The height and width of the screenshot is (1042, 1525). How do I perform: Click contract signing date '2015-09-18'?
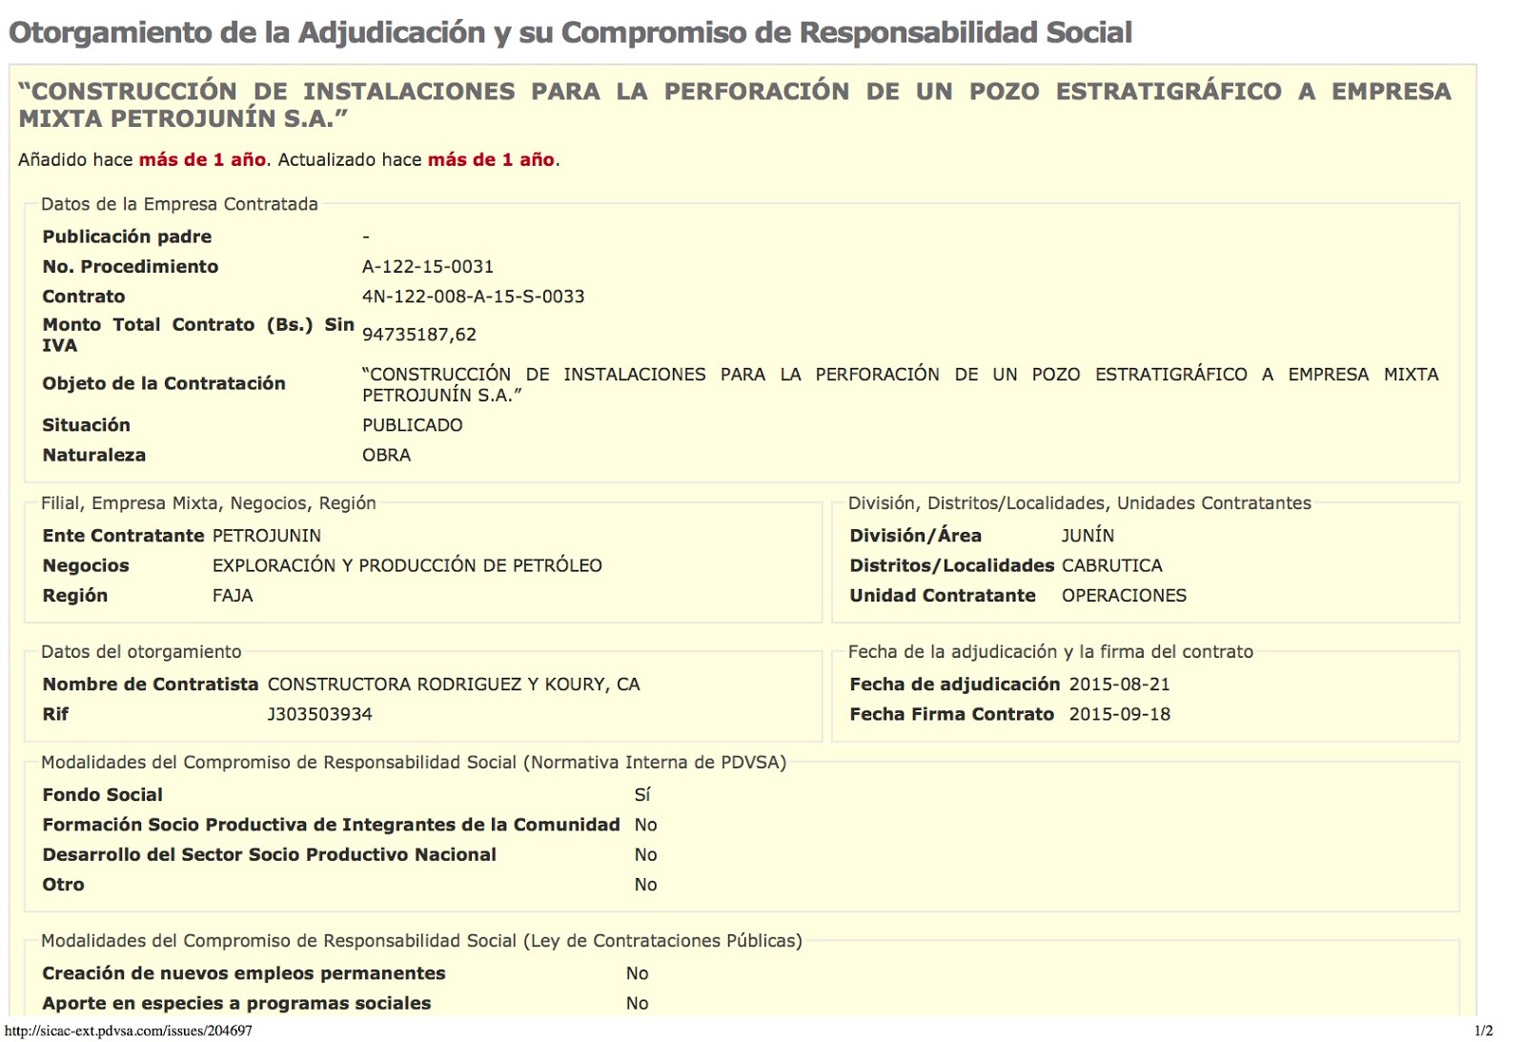pyautogui.click(x=1119, y=714)
